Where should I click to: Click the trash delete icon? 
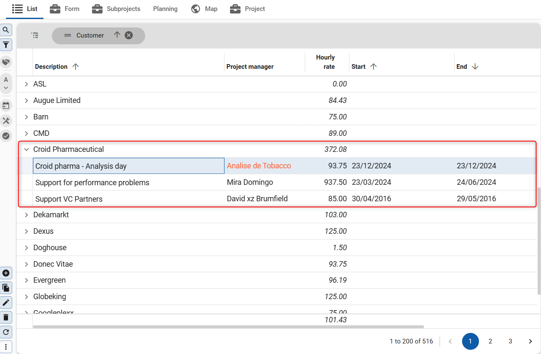coord(6,317)
